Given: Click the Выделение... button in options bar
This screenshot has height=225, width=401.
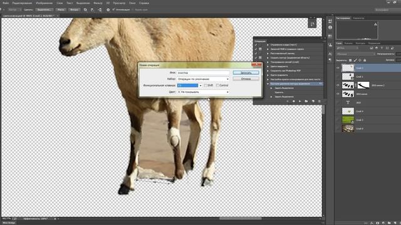Looking at the screenshot, I should (44, 10).
